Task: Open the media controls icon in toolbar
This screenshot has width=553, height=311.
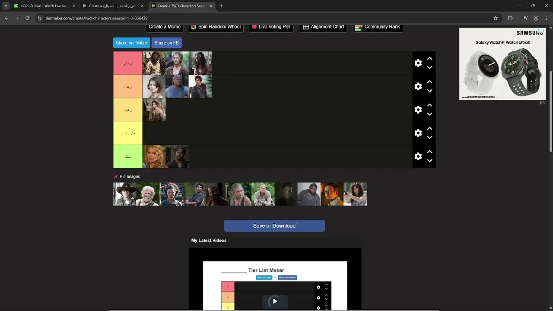Action: (x=525, y=18)
